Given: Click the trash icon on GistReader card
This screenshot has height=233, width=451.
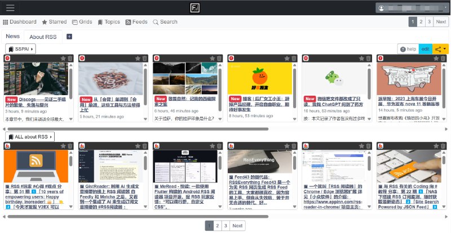Looking at the screenshot, I should 144,146.
